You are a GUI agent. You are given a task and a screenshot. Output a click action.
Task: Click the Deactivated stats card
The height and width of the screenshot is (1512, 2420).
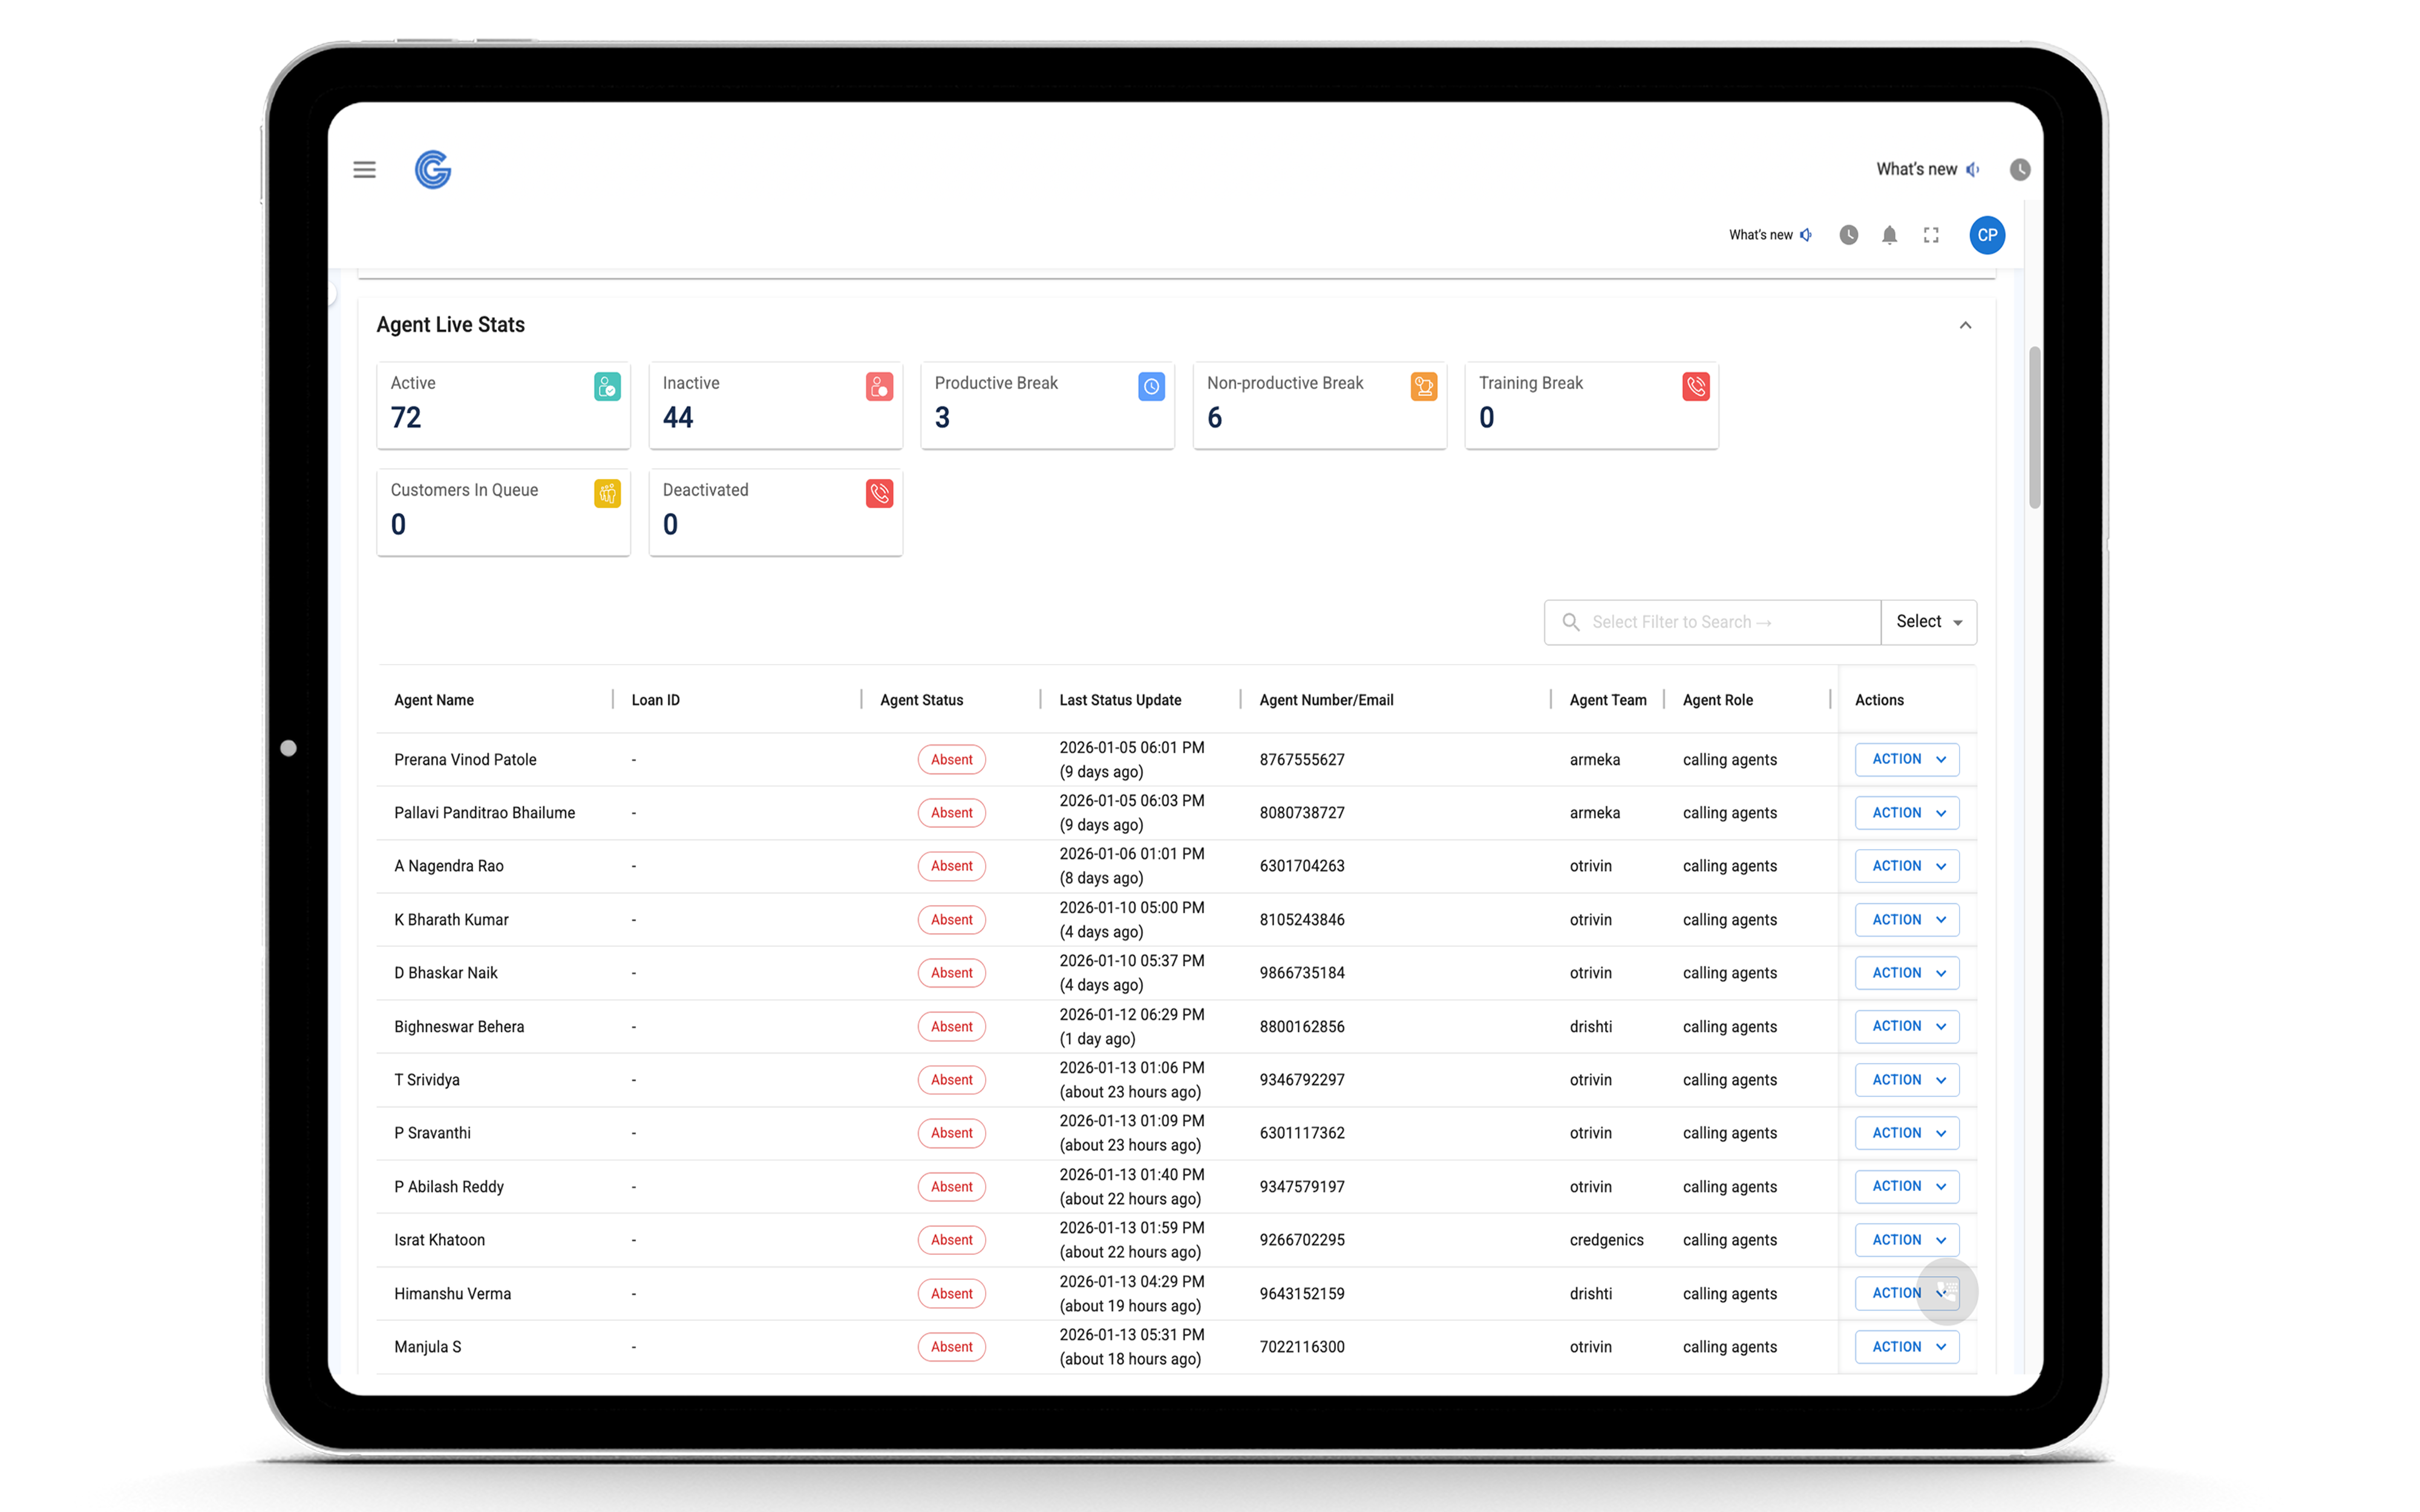(775, 512)
